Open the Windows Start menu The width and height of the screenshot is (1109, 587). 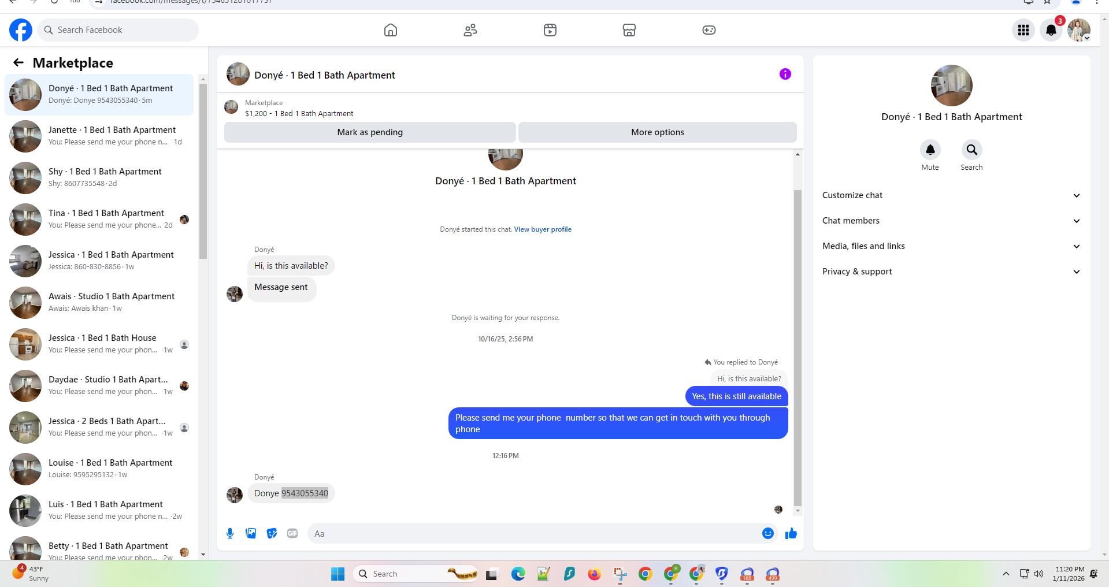(x=338, y=574)
